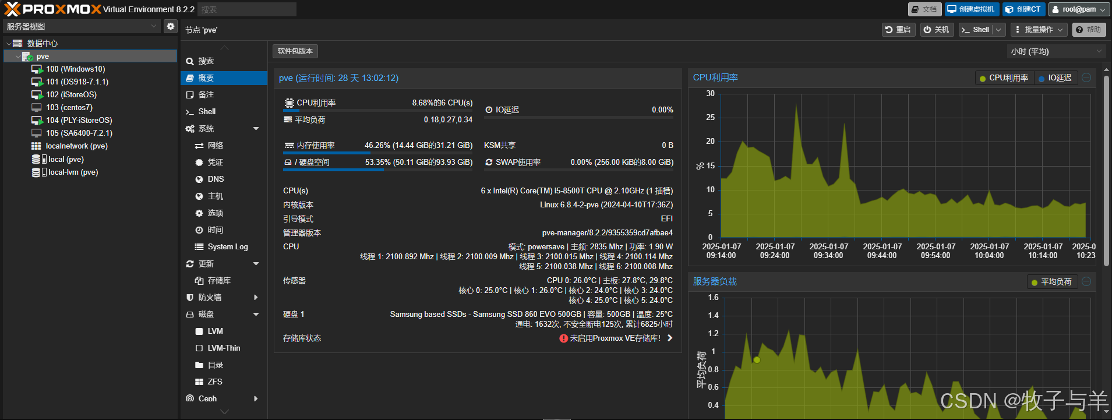Open 选项 options menu item

pyautogui.click(x=224, y=213)
